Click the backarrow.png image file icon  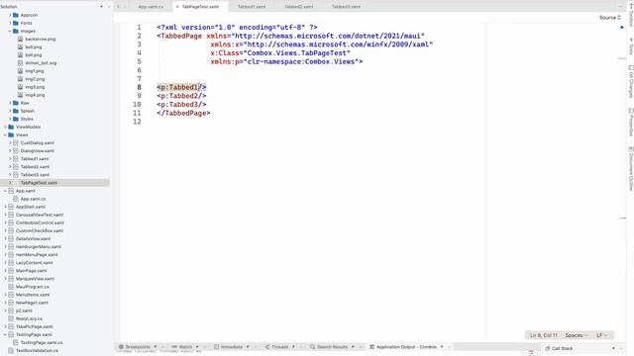pyautogui.click(x=20, y=40)
